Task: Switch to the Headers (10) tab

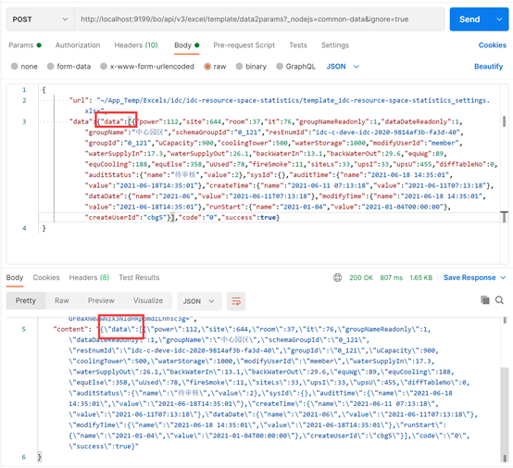Action: point(136,45)
